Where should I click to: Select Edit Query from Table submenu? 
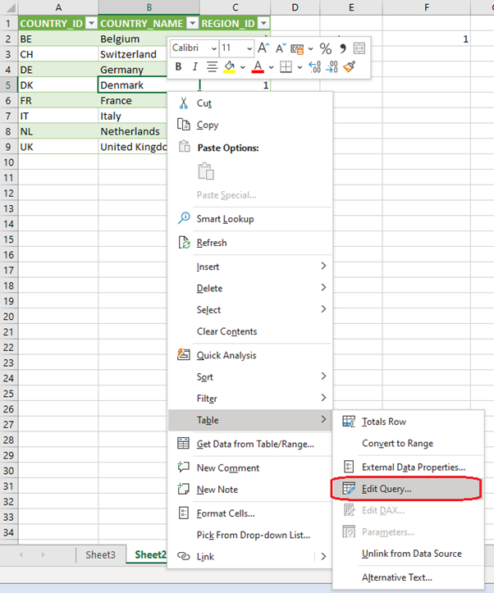tap(387, 489)
